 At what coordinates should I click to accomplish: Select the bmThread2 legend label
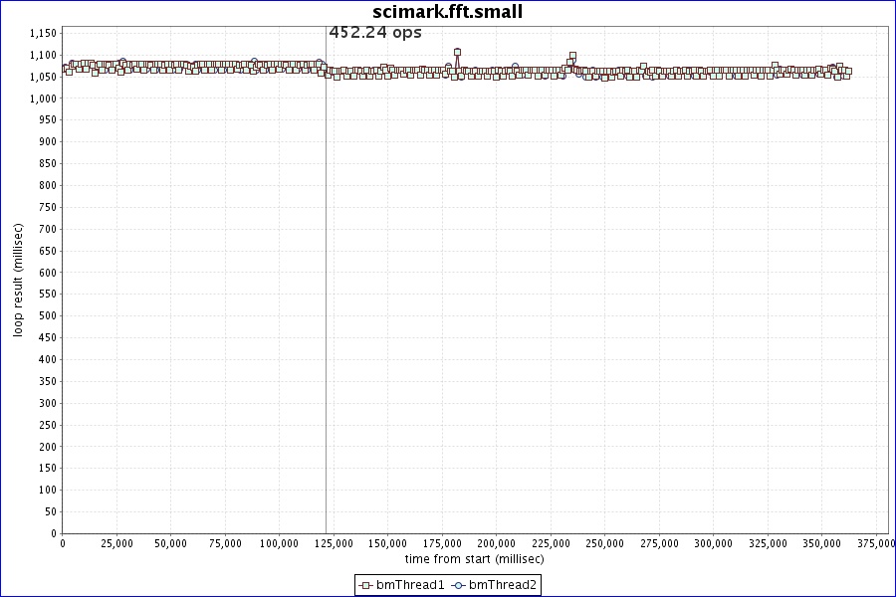pyautogui.click(x=503, y=585)
